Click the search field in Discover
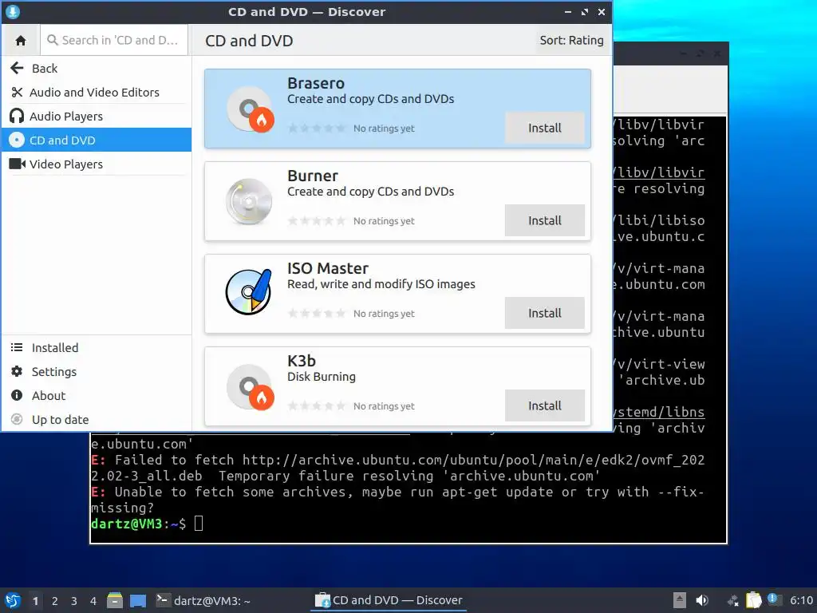Screen dimensions: 817x613 click(114, 40)
